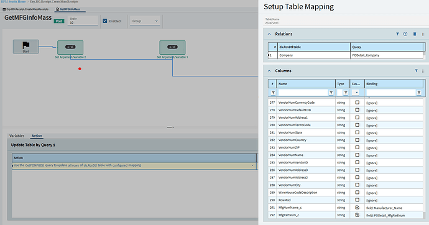Select the VendorNumAddress3 row

click(346, 170)
